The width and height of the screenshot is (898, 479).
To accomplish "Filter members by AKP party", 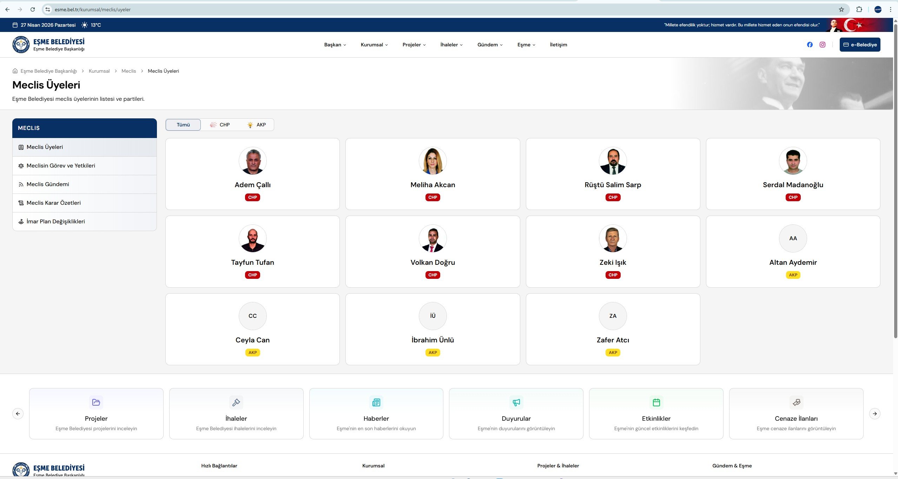I will (x=257, y=125).
